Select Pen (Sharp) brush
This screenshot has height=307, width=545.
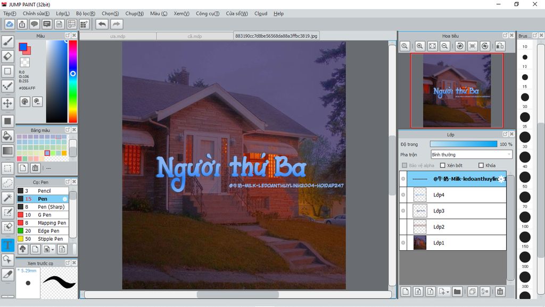[x=43, y=207]
